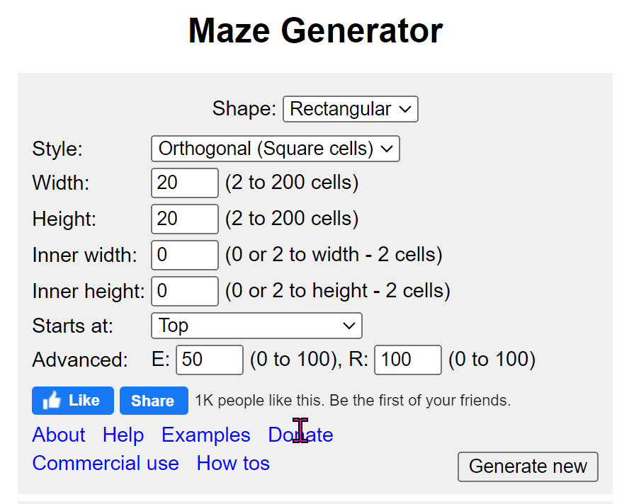The height and width of the screenshot is (504, 629).
Task: Click the Facebook Like thumbs-up icon
Action: [x=51, y=400]
